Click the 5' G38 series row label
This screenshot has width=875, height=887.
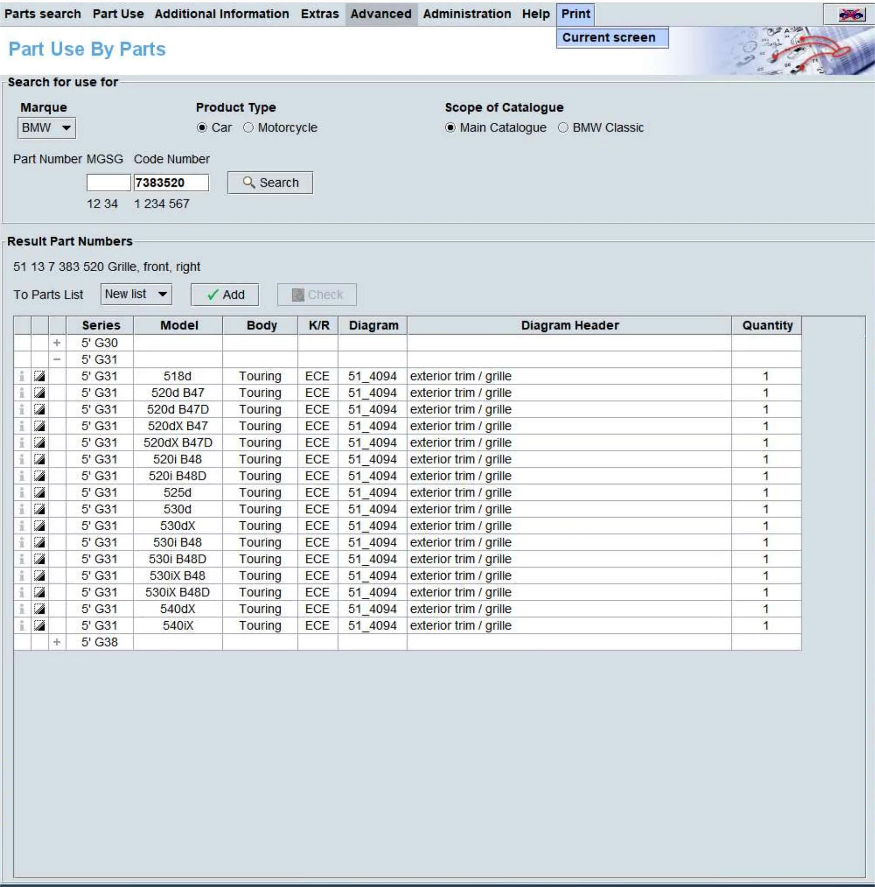tap(100, 642)
